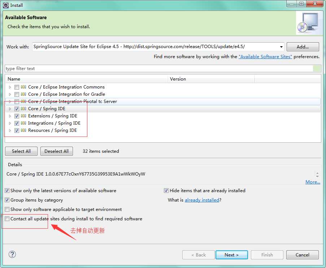Select Core / Eclipse Integration for Gradle label
Image resolution: width=326 pixels, height=268 pixels.
[66, 94]
